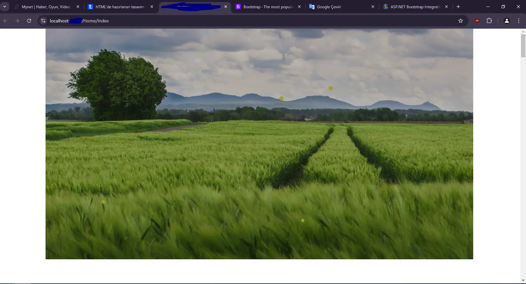Viewport: 526px width, 284px height.
Task: Close the active localhost tab
Action: pos(226,7)
